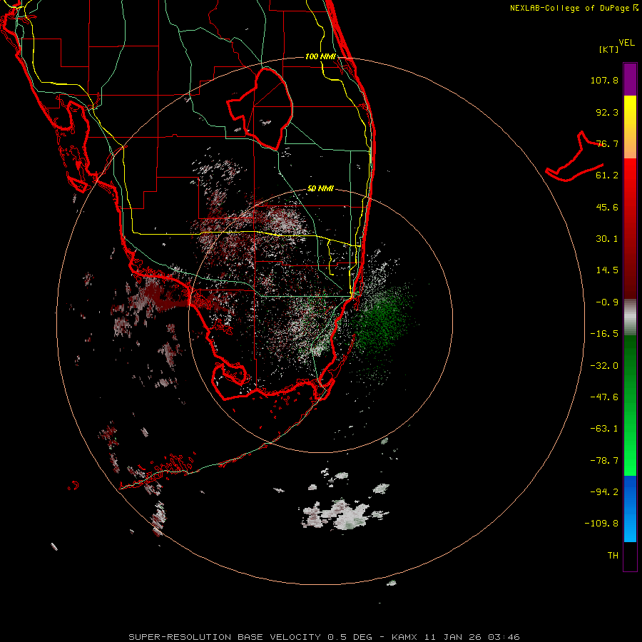Click the 61.2 velocity scale value
The height and width of the screenshot is (642, 642).
point(607,175)
